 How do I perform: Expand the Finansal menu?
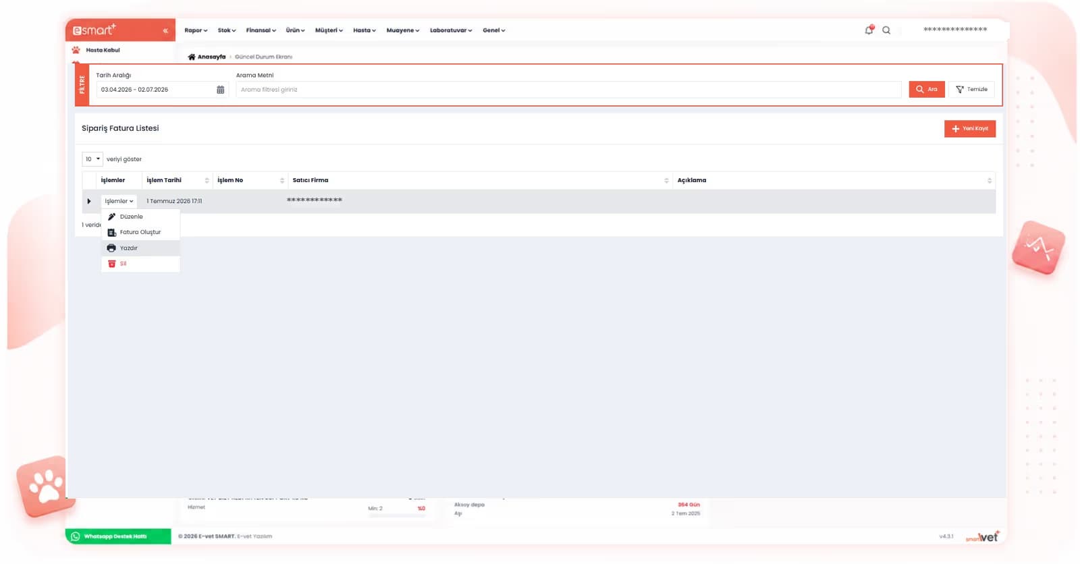pyautogui.click(x=261, y=30)
